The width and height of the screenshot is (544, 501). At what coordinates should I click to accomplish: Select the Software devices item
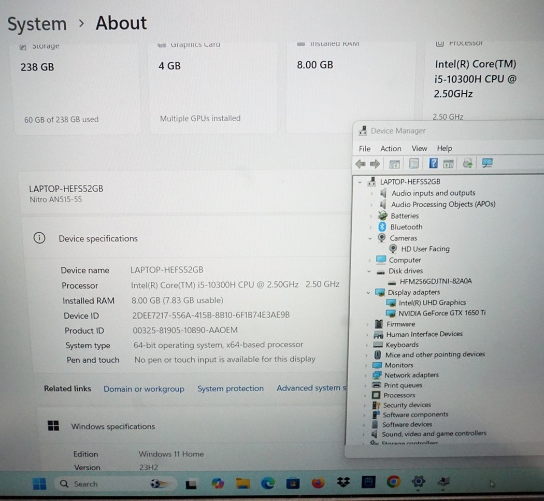point(407,424)
